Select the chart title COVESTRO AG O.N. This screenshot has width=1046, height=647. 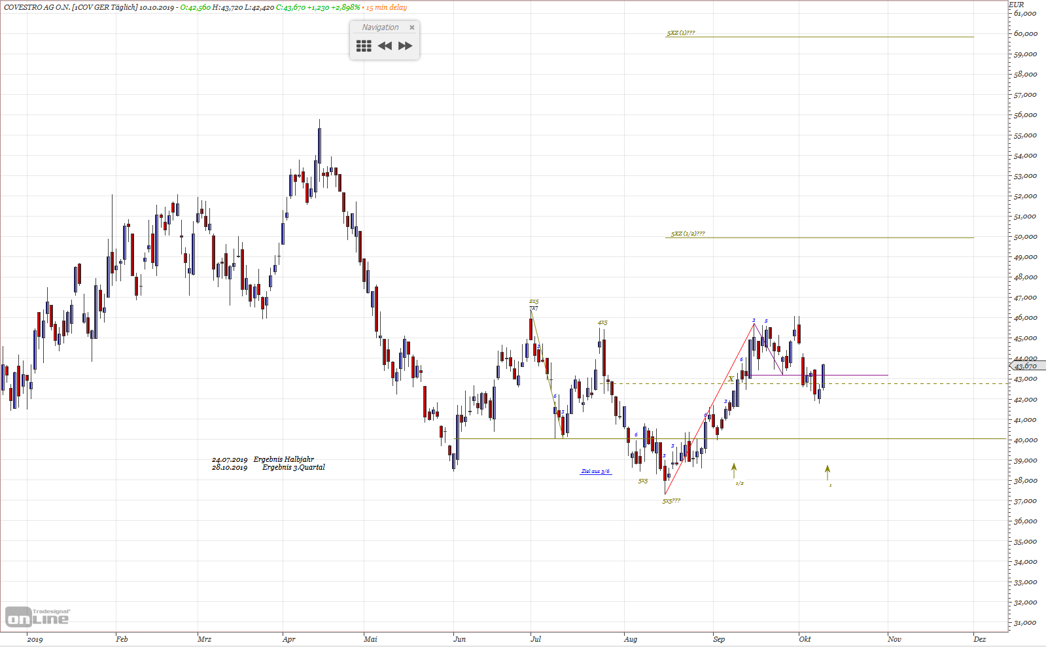[x=37, y=7]
